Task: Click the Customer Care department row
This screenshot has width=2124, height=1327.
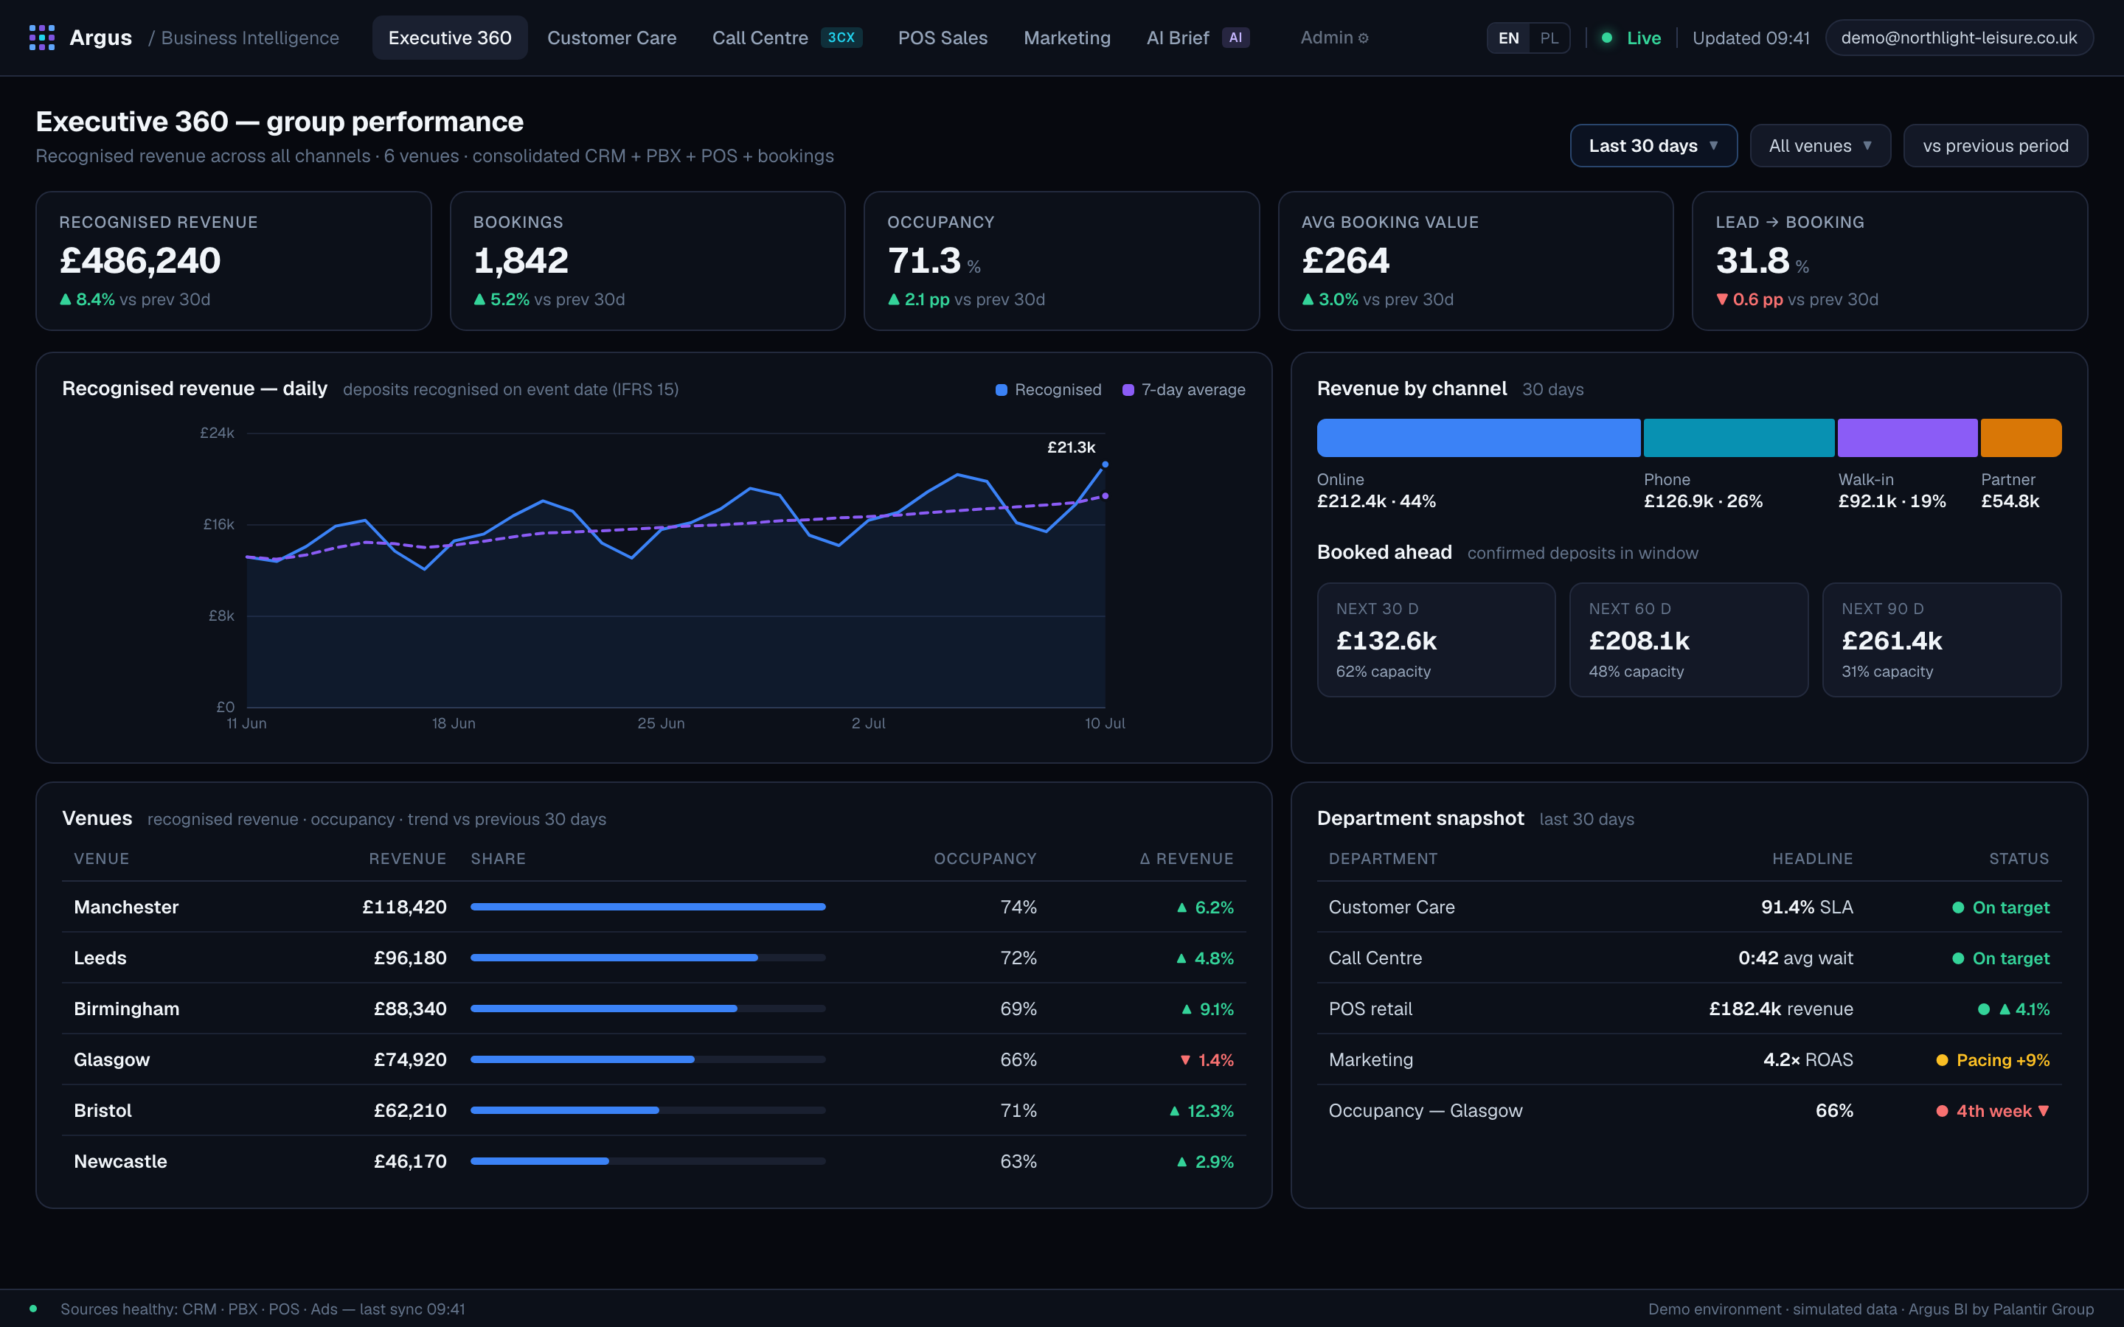Action: point(1689,908)
